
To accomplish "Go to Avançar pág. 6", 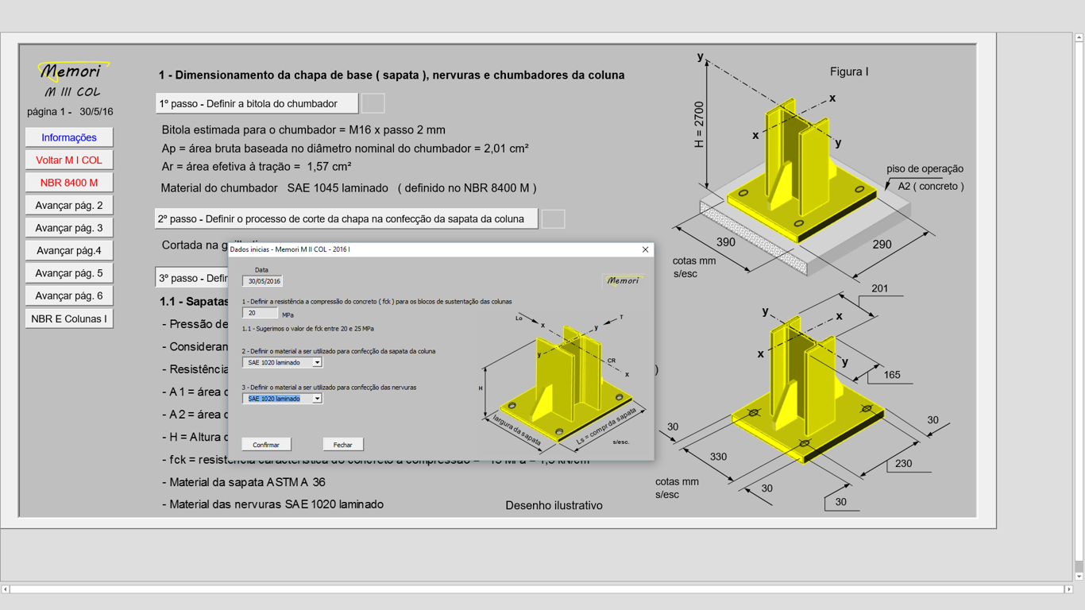I will (69, 295).
